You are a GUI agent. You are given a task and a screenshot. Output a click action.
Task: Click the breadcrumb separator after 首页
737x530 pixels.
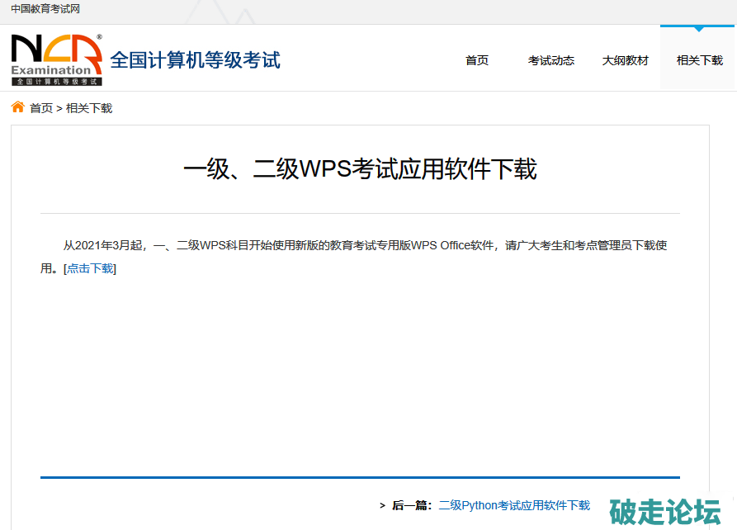point(59,108)
